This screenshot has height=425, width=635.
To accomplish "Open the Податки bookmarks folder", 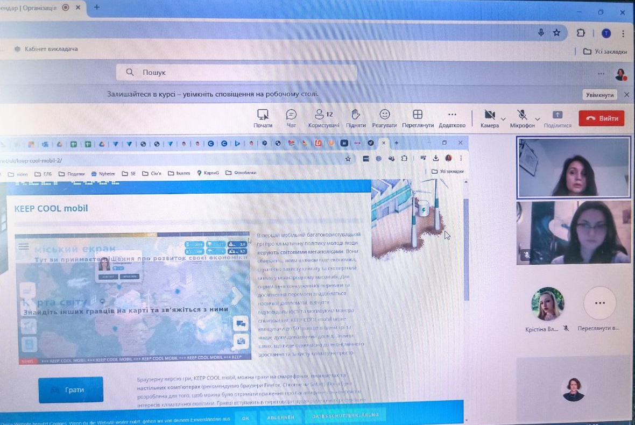I will pyautogui.click(x=72, y=174).
